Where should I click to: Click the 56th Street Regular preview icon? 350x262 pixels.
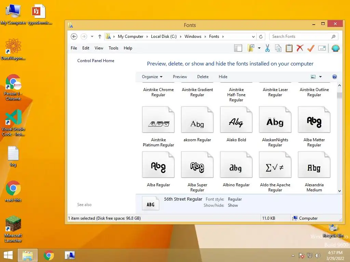click(150, 203)
